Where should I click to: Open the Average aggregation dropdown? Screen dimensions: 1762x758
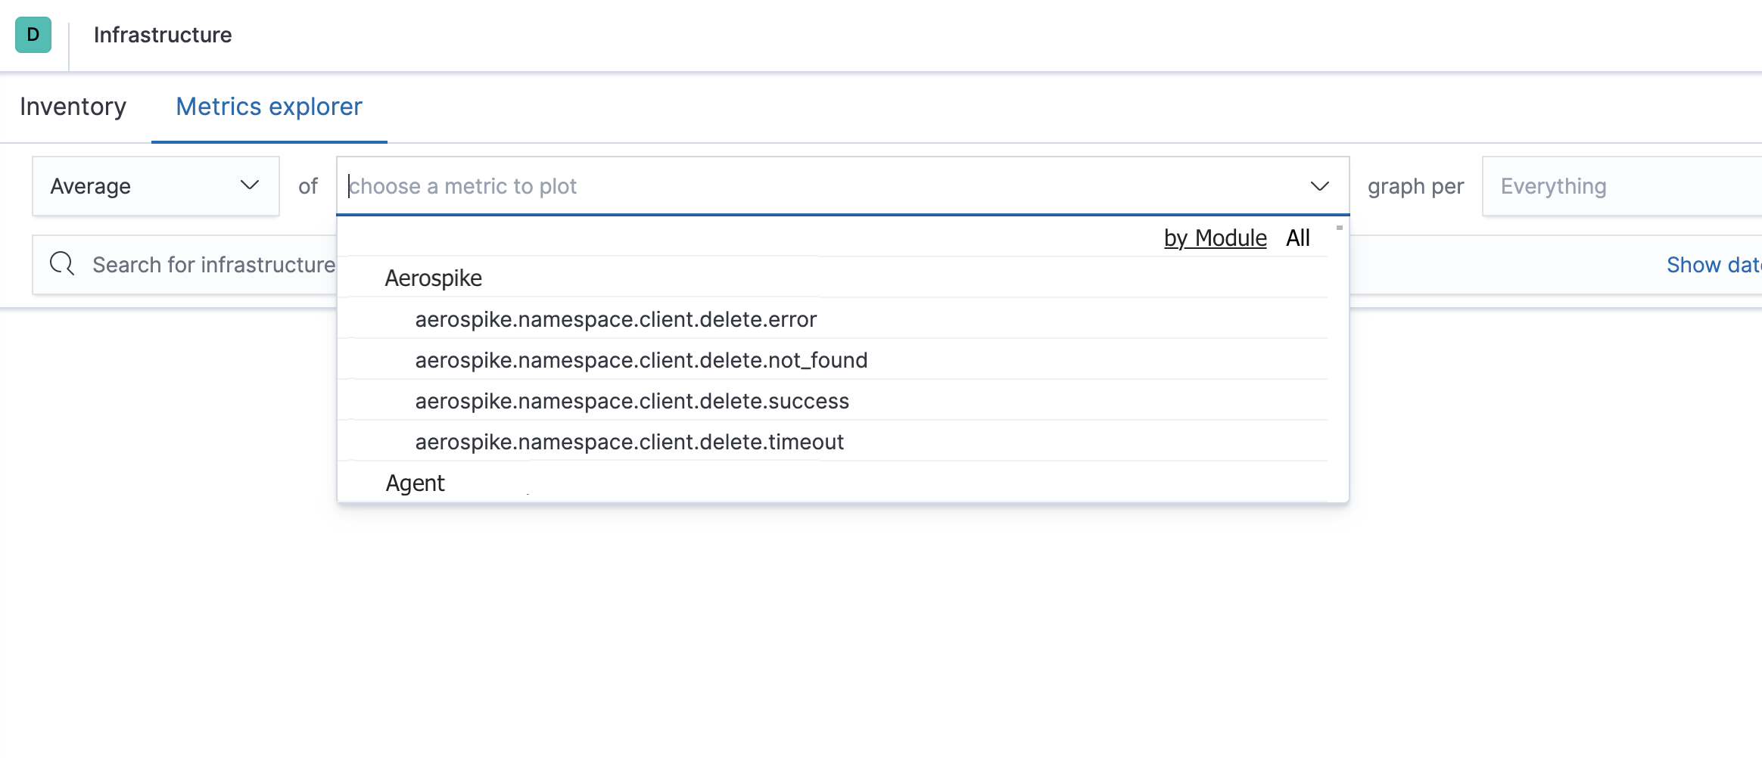[155, 186]
